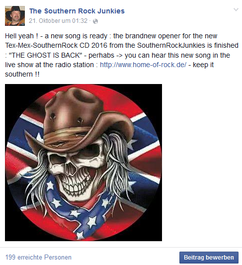Show who was reached by the post
This screenshot has height=265, width=242.
[38, 257]
